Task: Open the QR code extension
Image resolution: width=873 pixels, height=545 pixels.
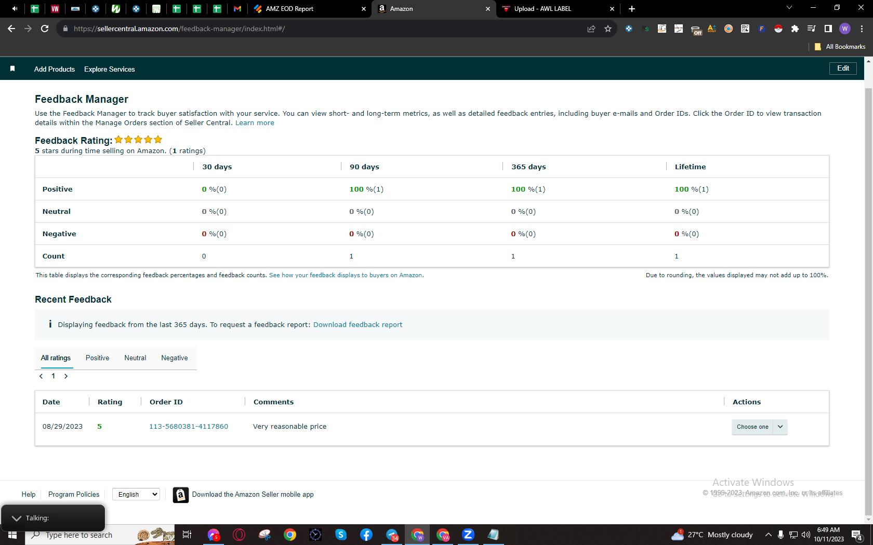Action: [x=745, y=29]
